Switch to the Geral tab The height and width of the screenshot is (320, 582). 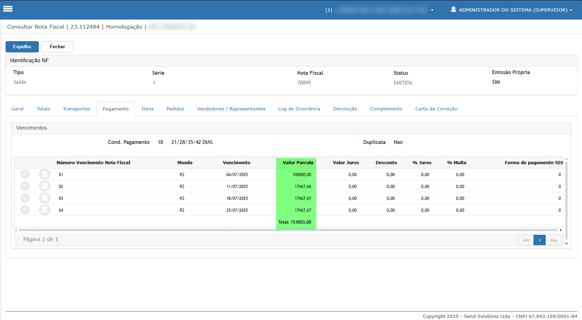[17, 109]
